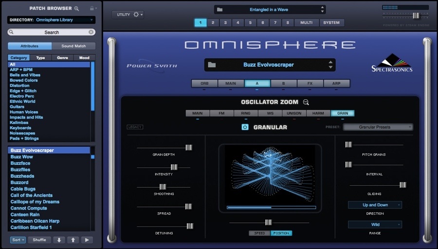Click the next patch down arrow button
This screenshot has height=249, width=438.
59,240
